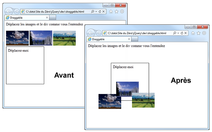Screen dimensions: 212x132
Task: Go back in the Avant window
Action: [x=9, y=11]
